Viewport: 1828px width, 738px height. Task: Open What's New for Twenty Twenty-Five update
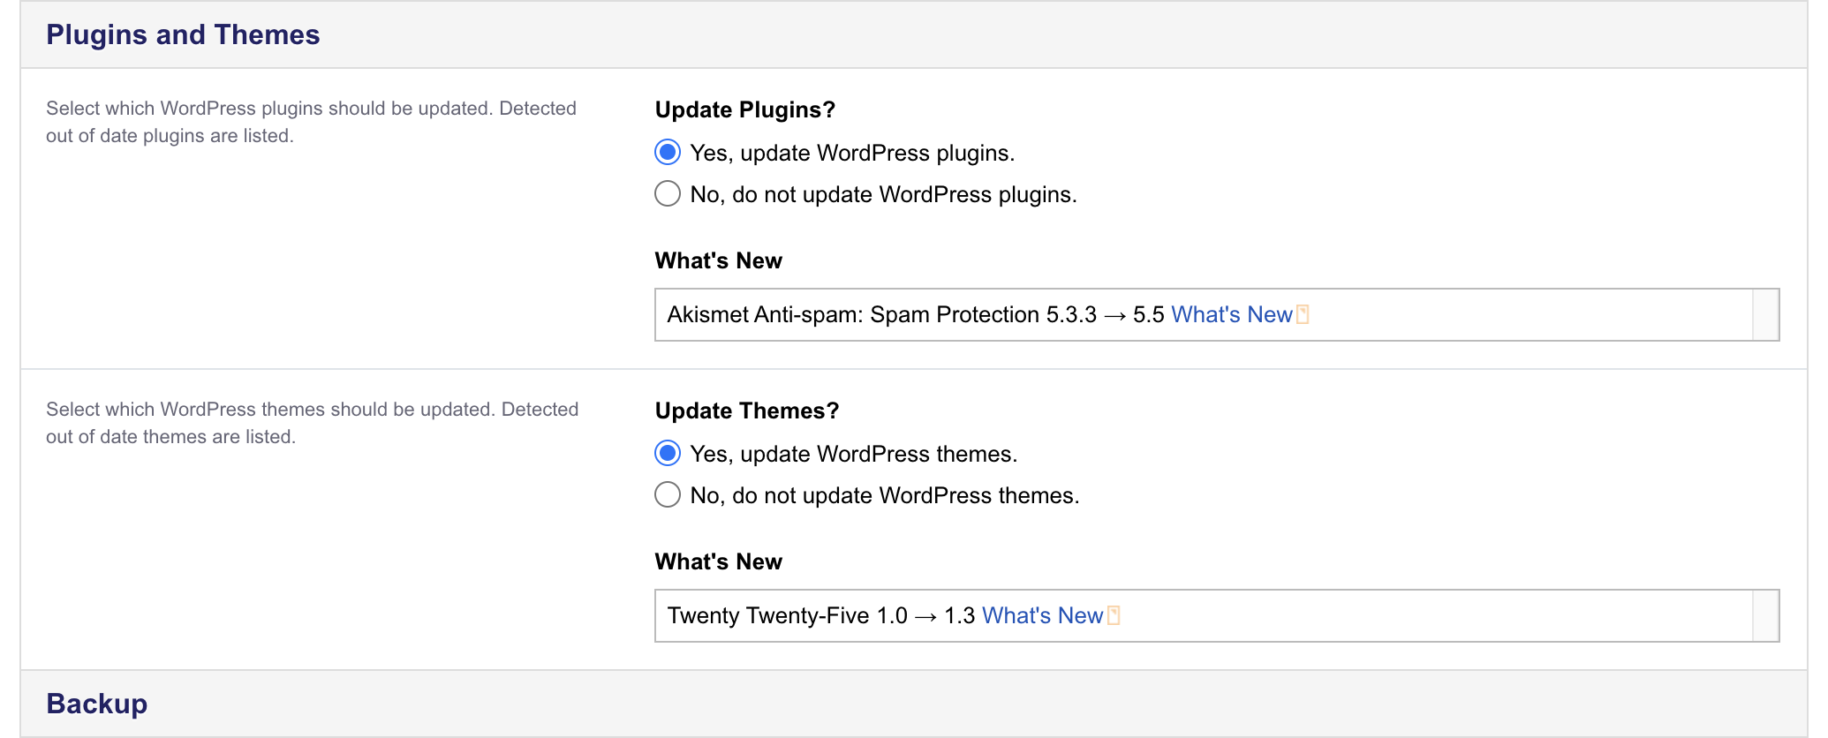(x=1043, y=615)
